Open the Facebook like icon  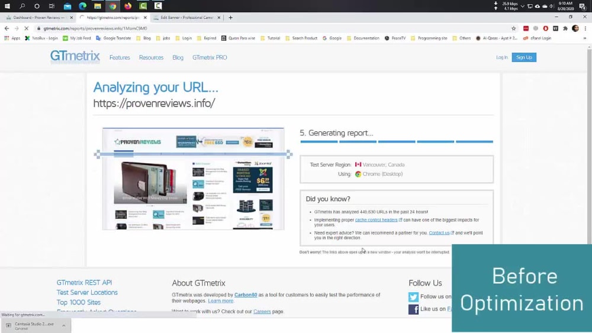pos(413,309)
